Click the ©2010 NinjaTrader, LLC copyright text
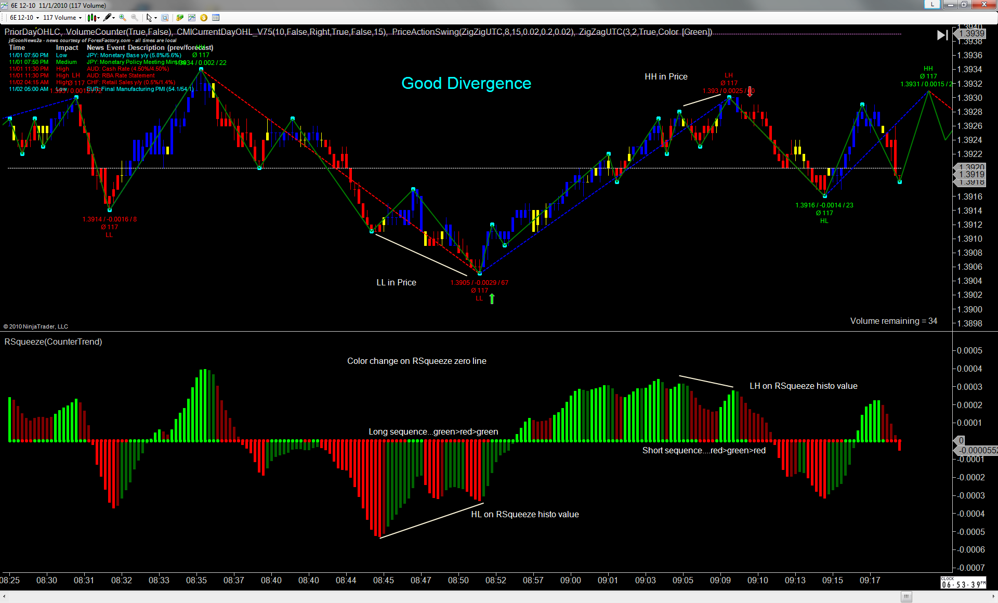The image size is (998, 603). [x=36, y=326]
